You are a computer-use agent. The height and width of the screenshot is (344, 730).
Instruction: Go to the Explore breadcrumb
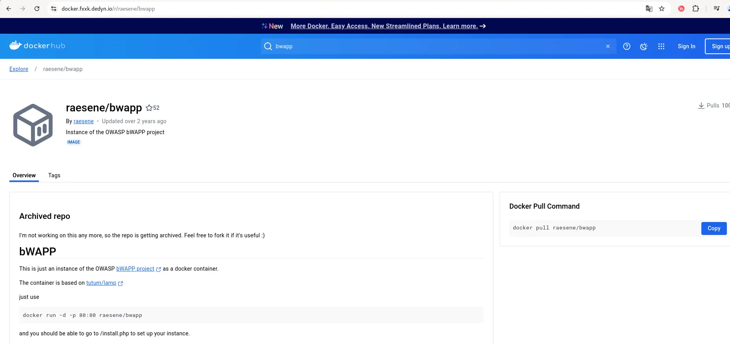[x=19, y=69]
